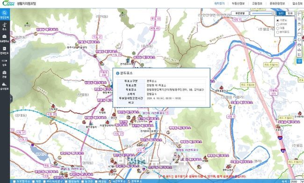Click the print map icon in right toolbar
The image size is (304, 183).
pos(299,45)
